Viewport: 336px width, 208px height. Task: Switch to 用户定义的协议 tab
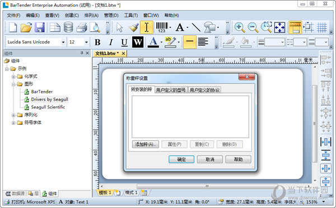pyautogui.click(x=204, y=90)
